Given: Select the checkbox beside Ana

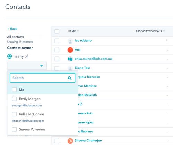Looking at the screenshot, I should point(57,50).
